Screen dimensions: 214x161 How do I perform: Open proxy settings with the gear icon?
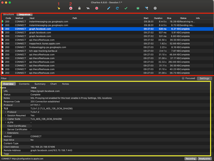[155, 8]
